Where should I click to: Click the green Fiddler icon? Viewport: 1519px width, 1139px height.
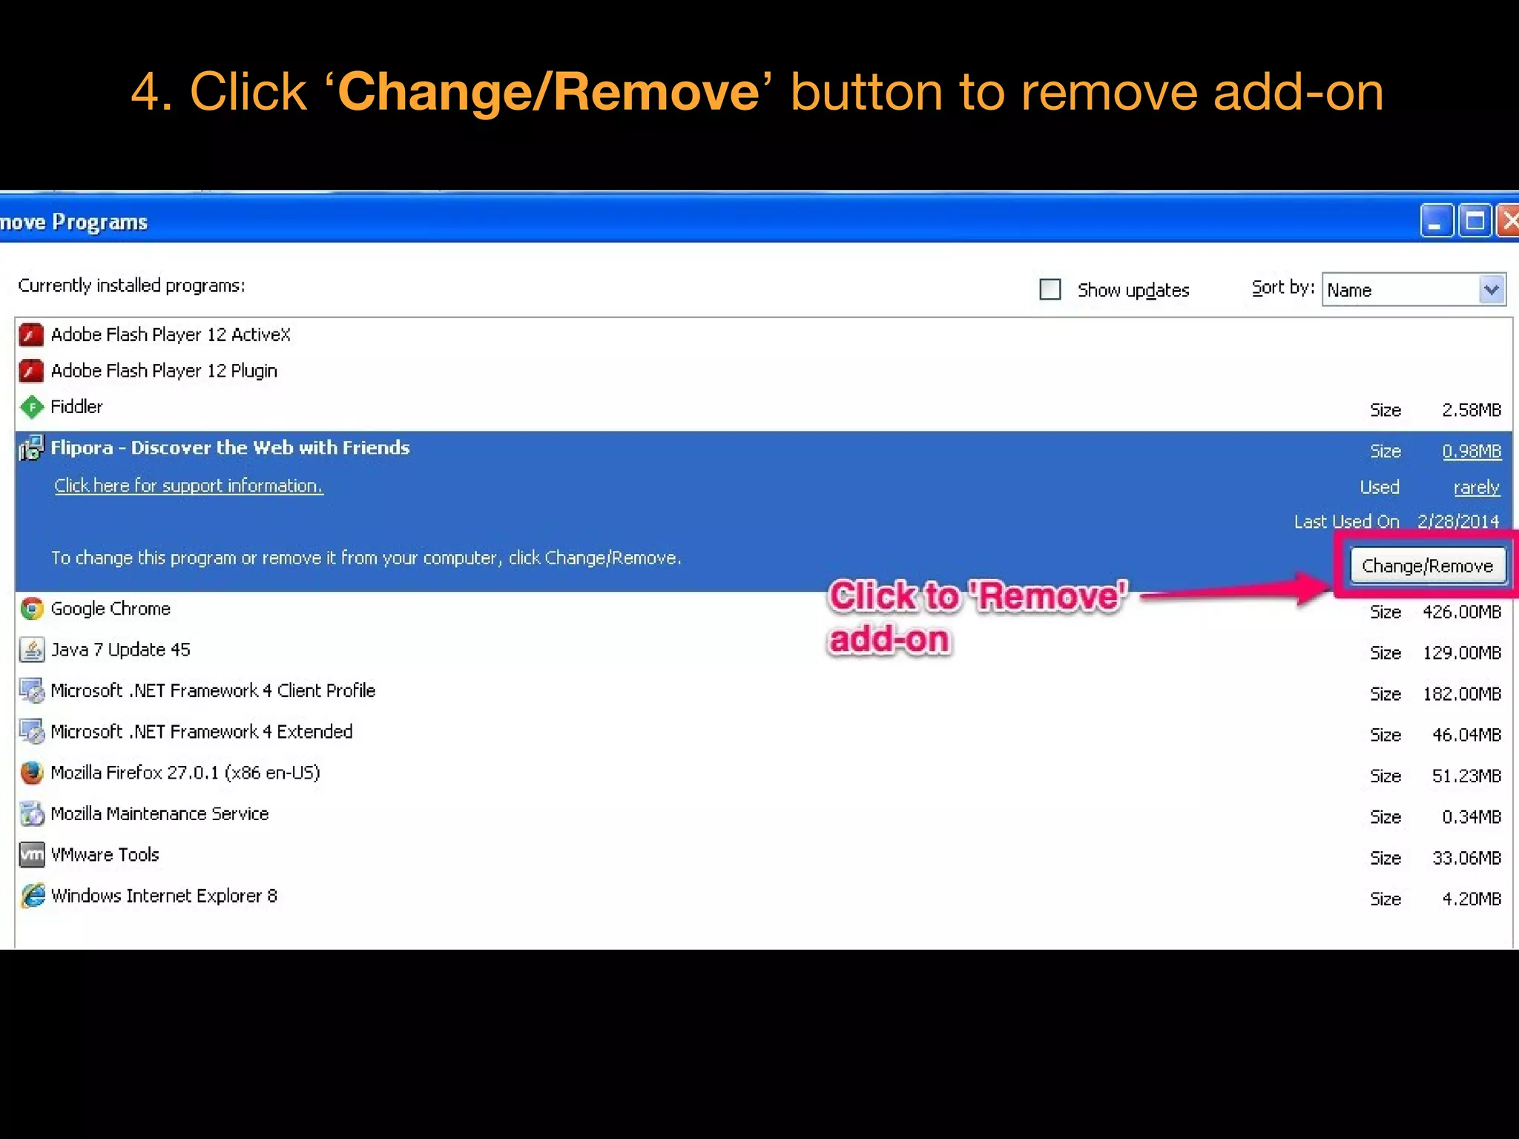(x=31, y=407)
